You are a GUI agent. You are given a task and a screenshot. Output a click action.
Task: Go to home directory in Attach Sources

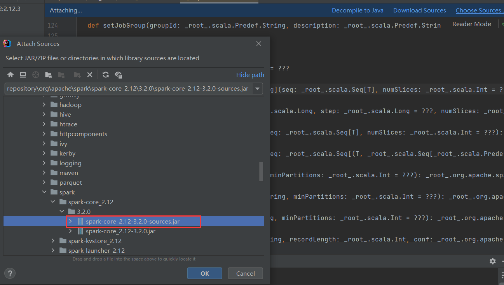point(10,75)
